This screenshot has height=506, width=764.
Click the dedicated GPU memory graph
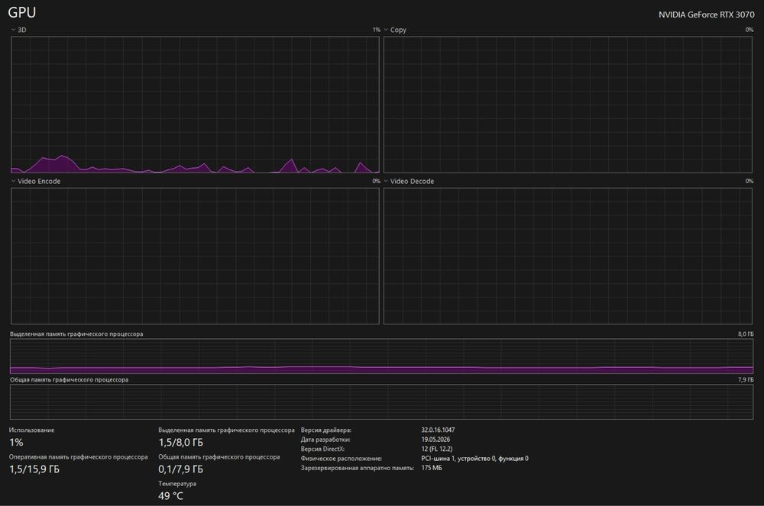(381, 356)
